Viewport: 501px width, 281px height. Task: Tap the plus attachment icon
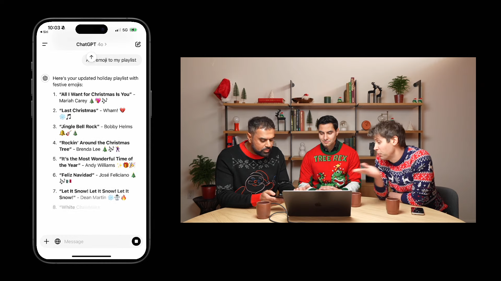[x=46, y=241]
